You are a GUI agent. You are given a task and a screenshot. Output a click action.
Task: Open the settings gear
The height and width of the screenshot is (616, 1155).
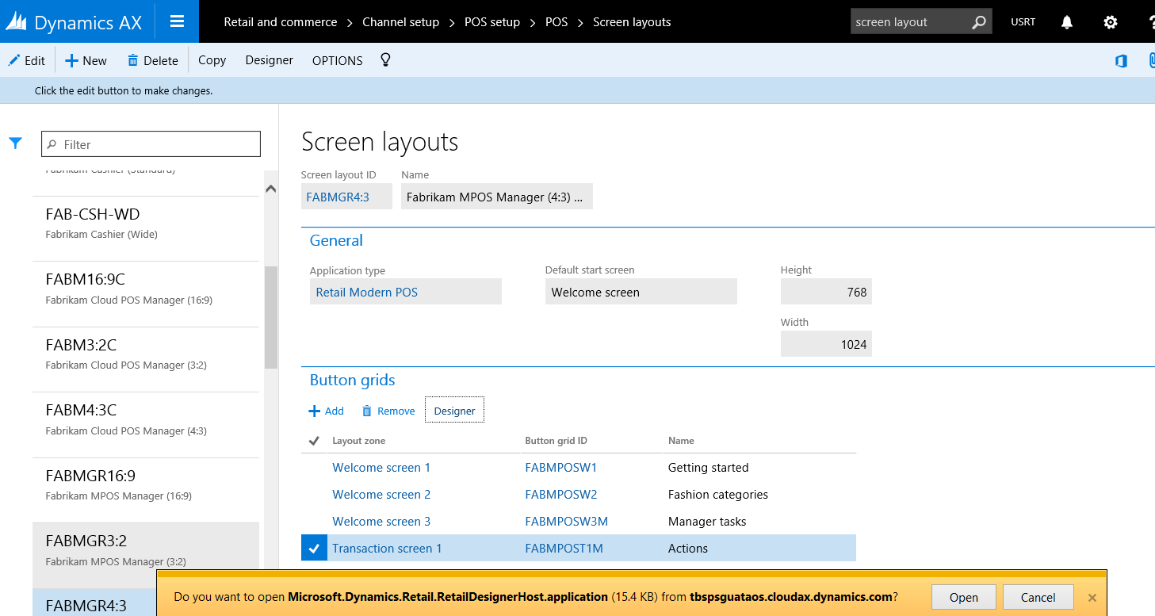tap(1111, 22)
